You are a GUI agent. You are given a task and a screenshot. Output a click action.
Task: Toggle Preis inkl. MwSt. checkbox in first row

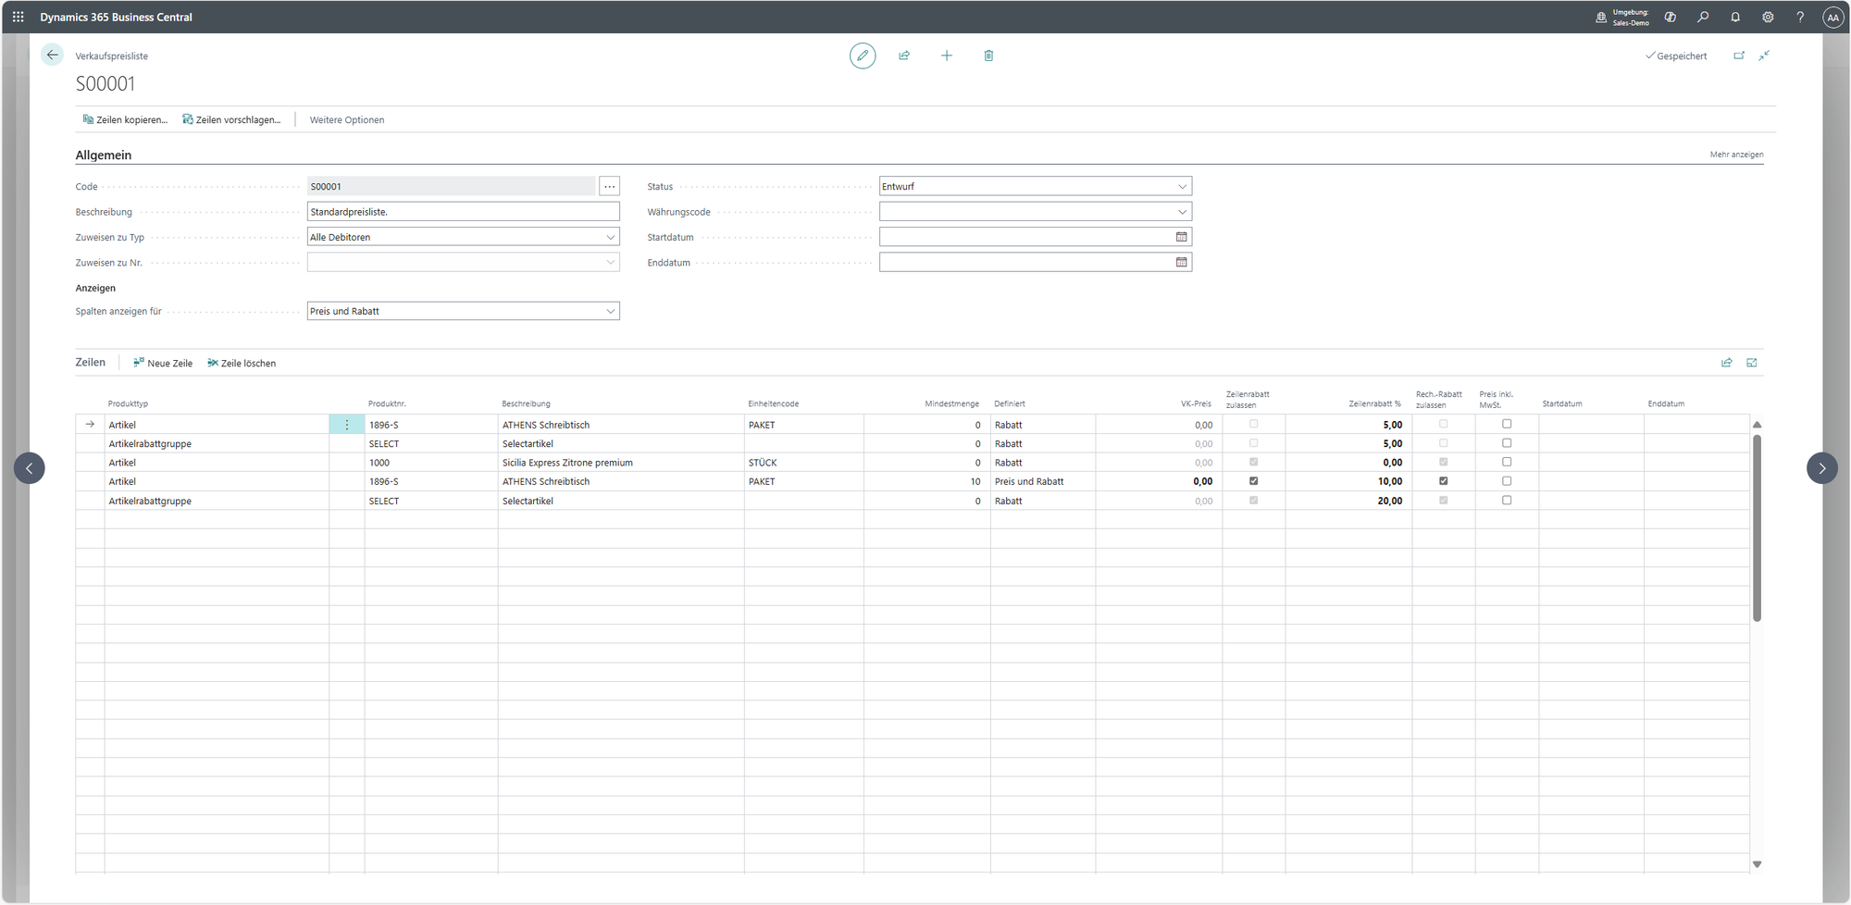click(1507, 424)
